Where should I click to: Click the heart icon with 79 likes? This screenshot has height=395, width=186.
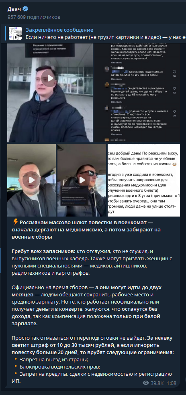point(174,111)
